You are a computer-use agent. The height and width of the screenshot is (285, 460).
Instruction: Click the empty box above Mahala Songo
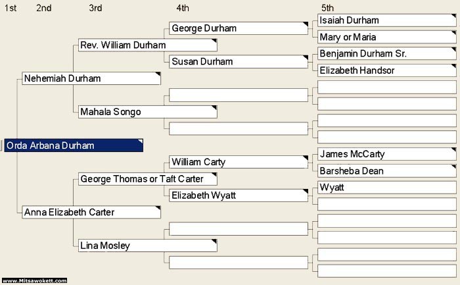239,95
